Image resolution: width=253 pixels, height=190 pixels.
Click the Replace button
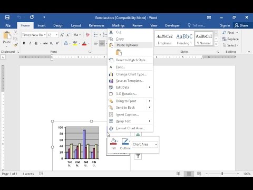230,39
